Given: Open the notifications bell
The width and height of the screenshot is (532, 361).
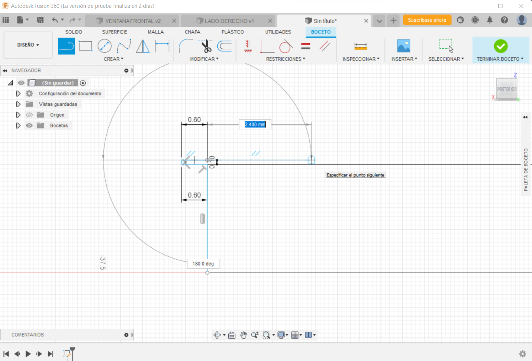Looking at the screenshot, I should click(x=490, y=20).
